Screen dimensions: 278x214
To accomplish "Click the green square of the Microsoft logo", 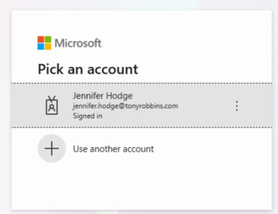I will point(48,40).
